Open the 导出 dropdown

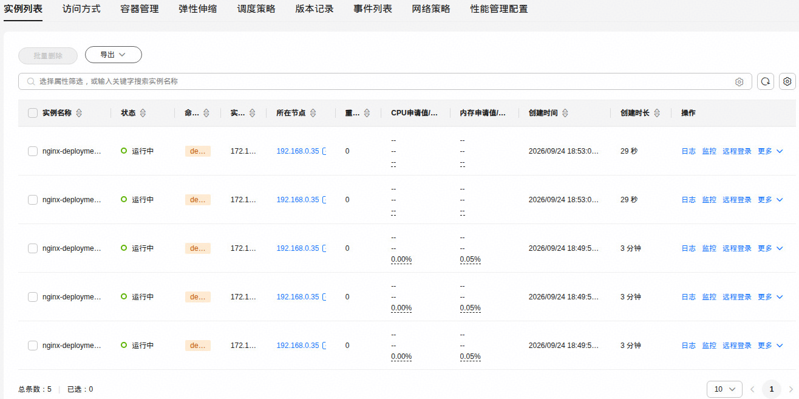coord(114,55)
